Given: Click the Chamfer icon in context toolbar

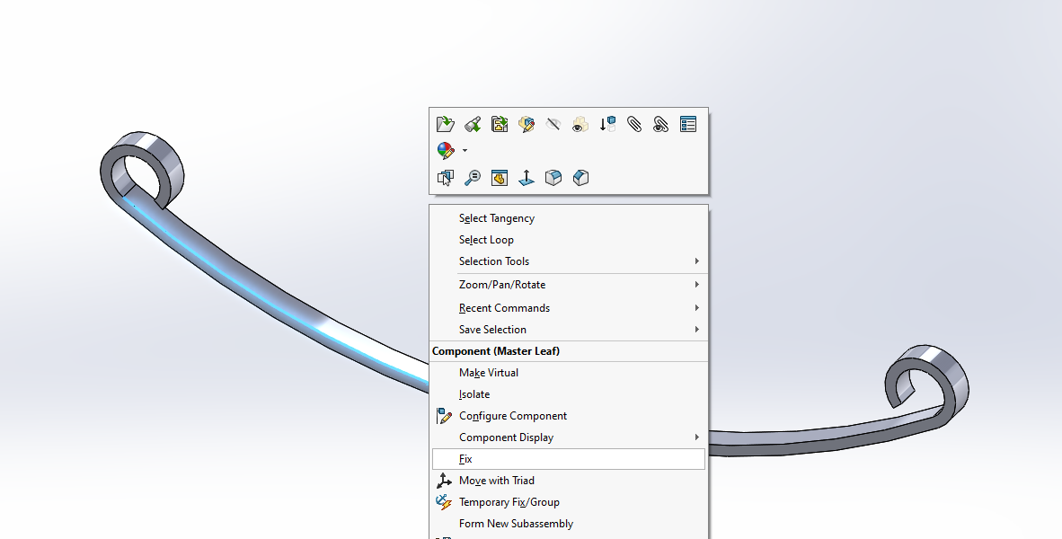Looking at the screenshot, I should click(x=580, y=178).
